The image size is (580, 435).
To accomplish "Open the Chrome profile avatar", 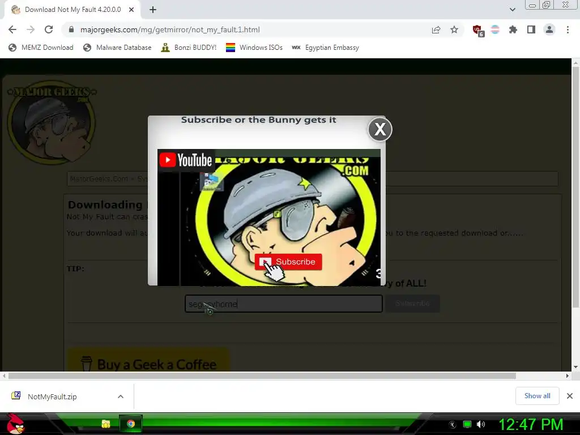I will [x=549, y=29].
